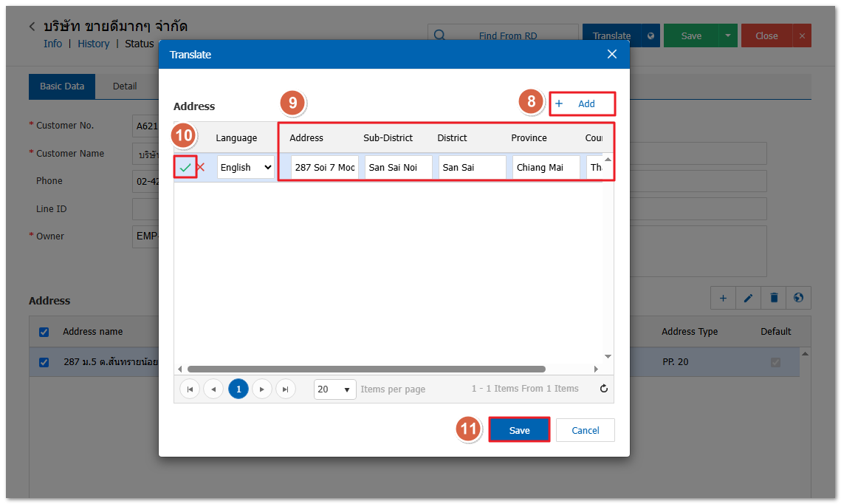Click the refresh icon in pagination bar

tap(603, 389)
